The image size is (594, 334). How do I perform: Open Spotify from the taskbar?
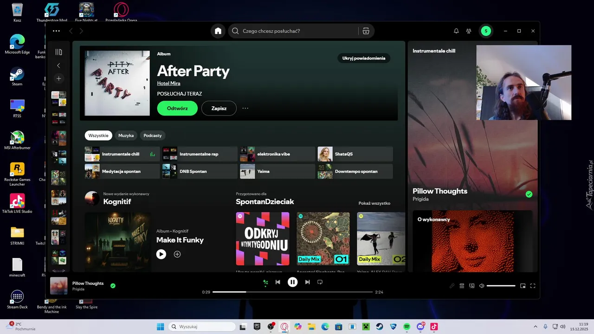tap(407, 327)
